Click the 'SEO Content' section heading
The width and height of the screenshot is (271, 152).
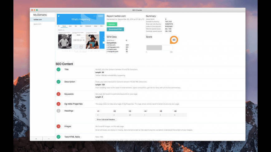64,64
